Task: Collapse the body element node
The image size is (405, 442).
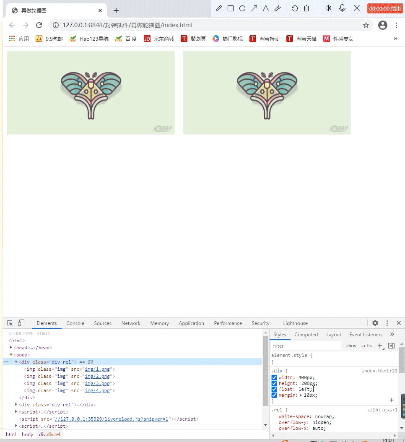Action: coord(11,355)
